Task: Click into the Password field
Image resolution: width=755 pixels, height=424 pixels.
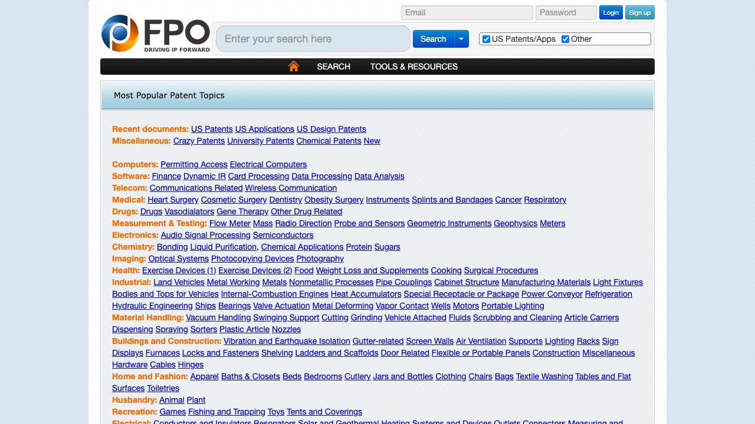Action: click(x=566, y=12)
